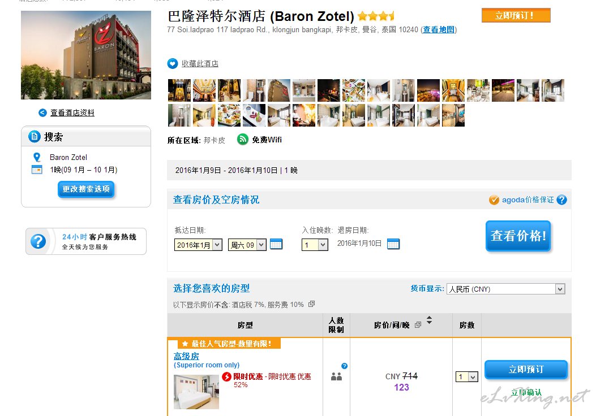Click the price column sort arrows
This screenshot has width=596, height=416.
(x=429, y=321)
